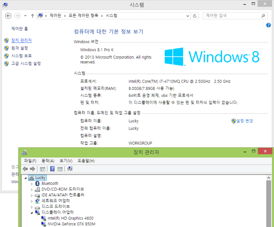Maximize the 장치 관리자 window
This screenshot has height=227, width=274.
point(254,151)
